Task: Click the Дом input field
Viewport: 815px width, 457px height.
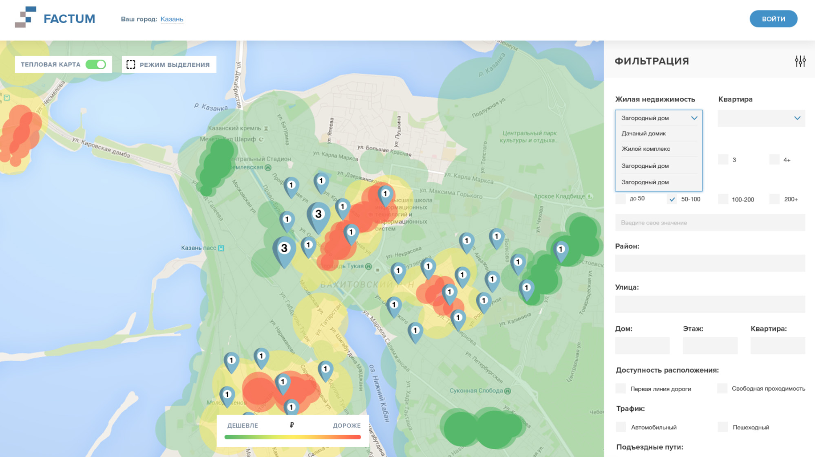Action: [642, 345]
